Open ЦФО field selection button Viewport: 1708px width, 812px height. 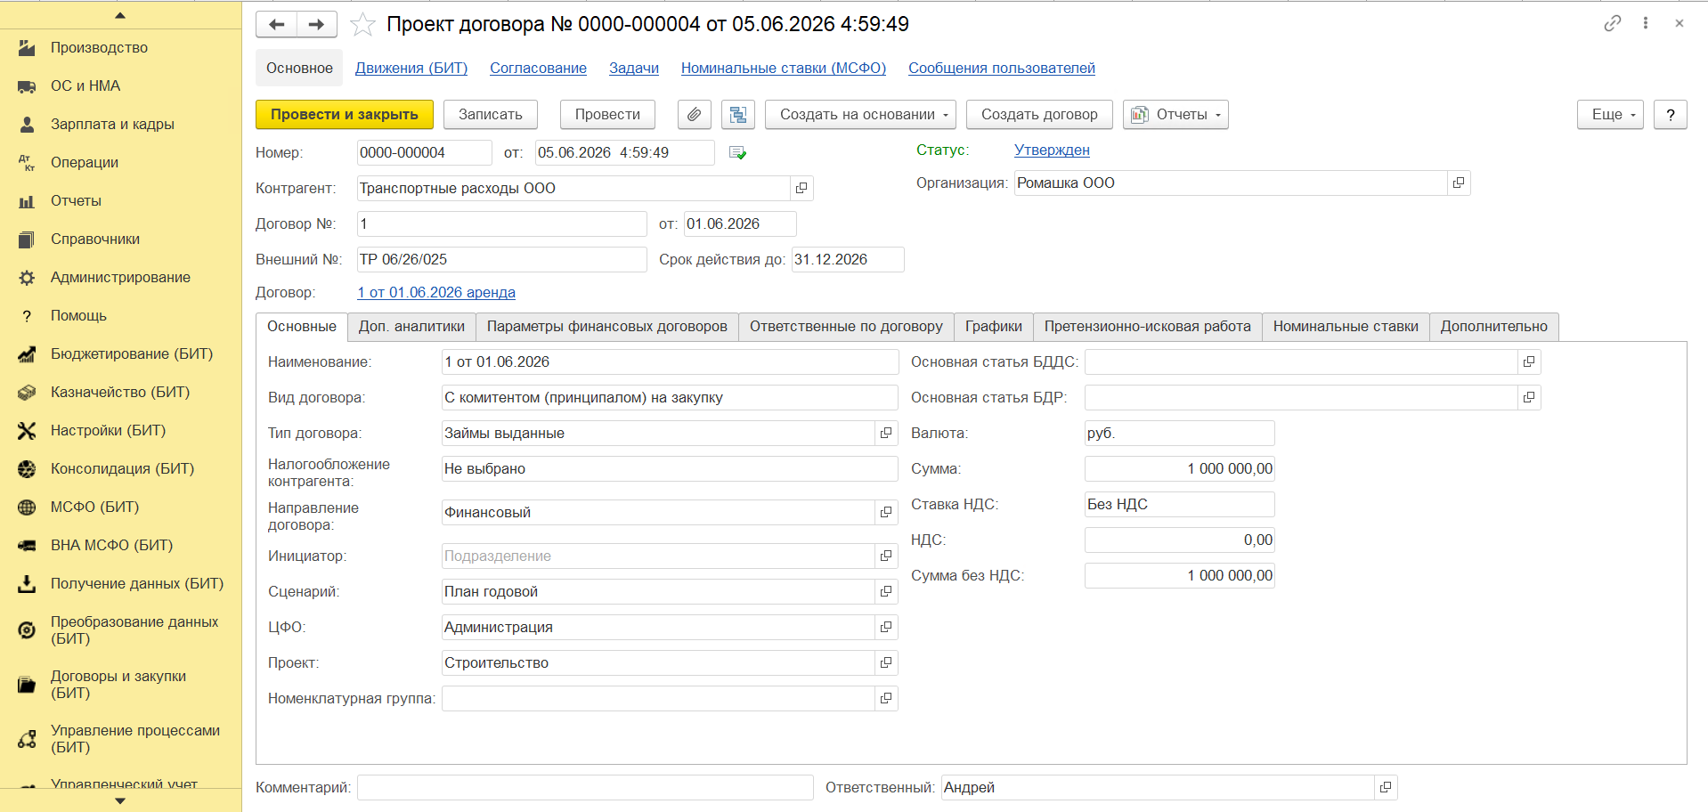coord(886,628)
